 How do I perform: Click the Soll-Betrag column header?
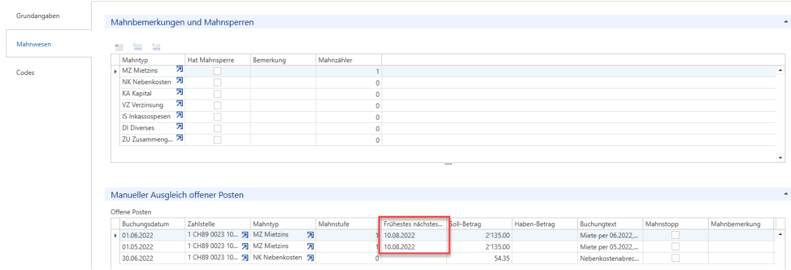[479, 223]
